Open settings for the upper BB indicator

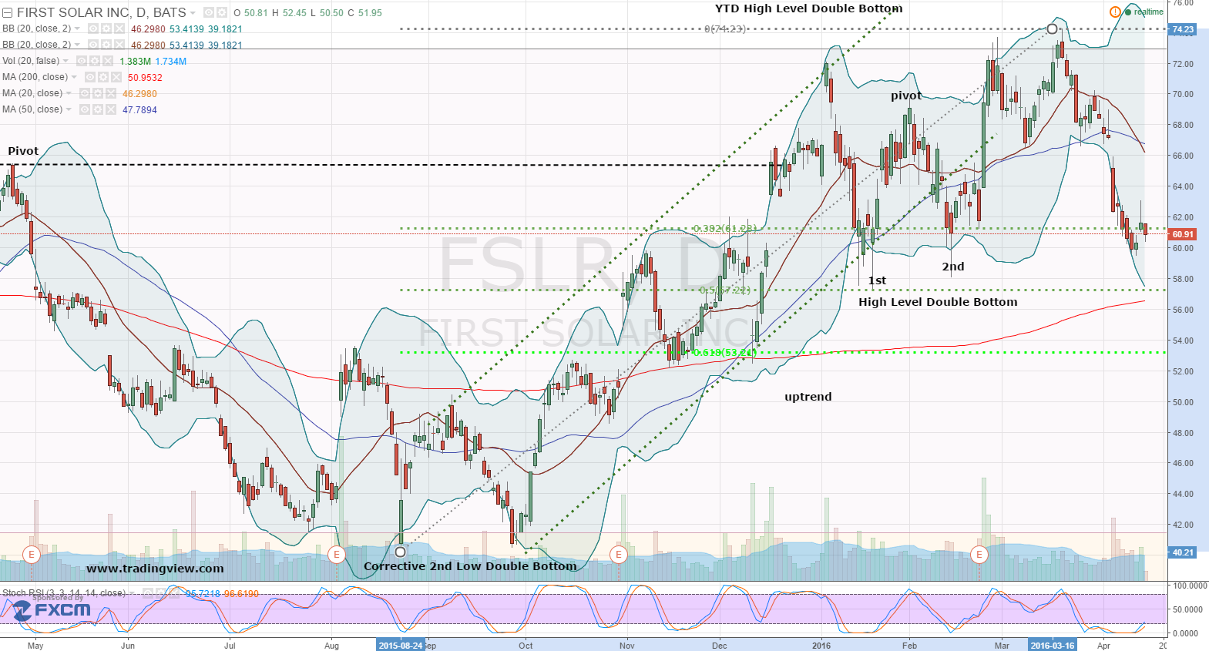106,29
